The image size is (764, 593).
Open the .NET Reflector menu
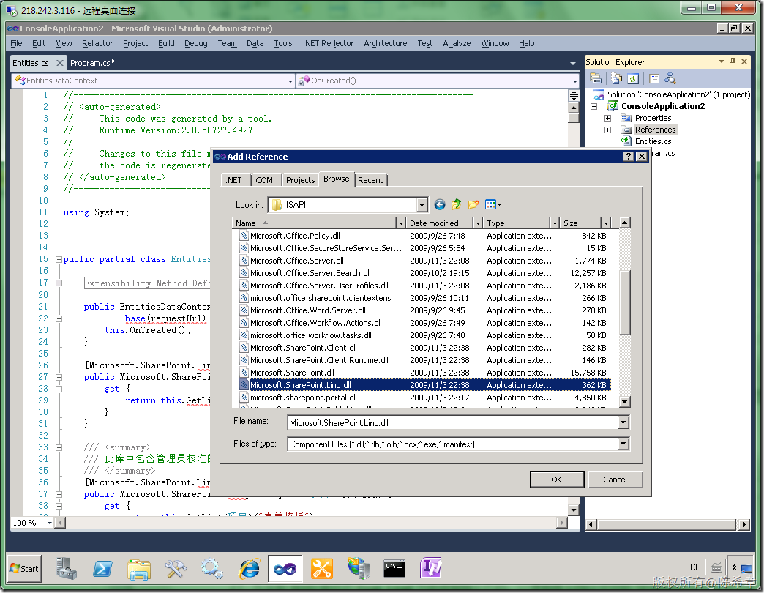[x=328, y=43]
